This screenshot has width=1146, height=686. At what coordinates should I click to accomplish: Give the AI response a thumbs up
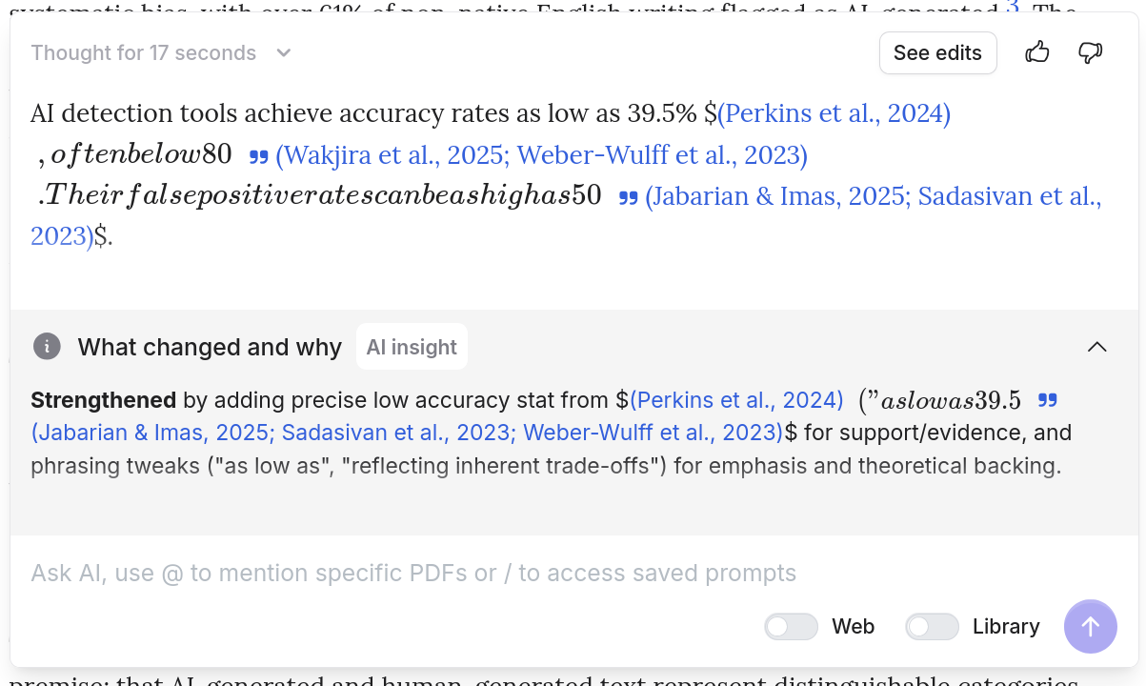coord(1037,52)
